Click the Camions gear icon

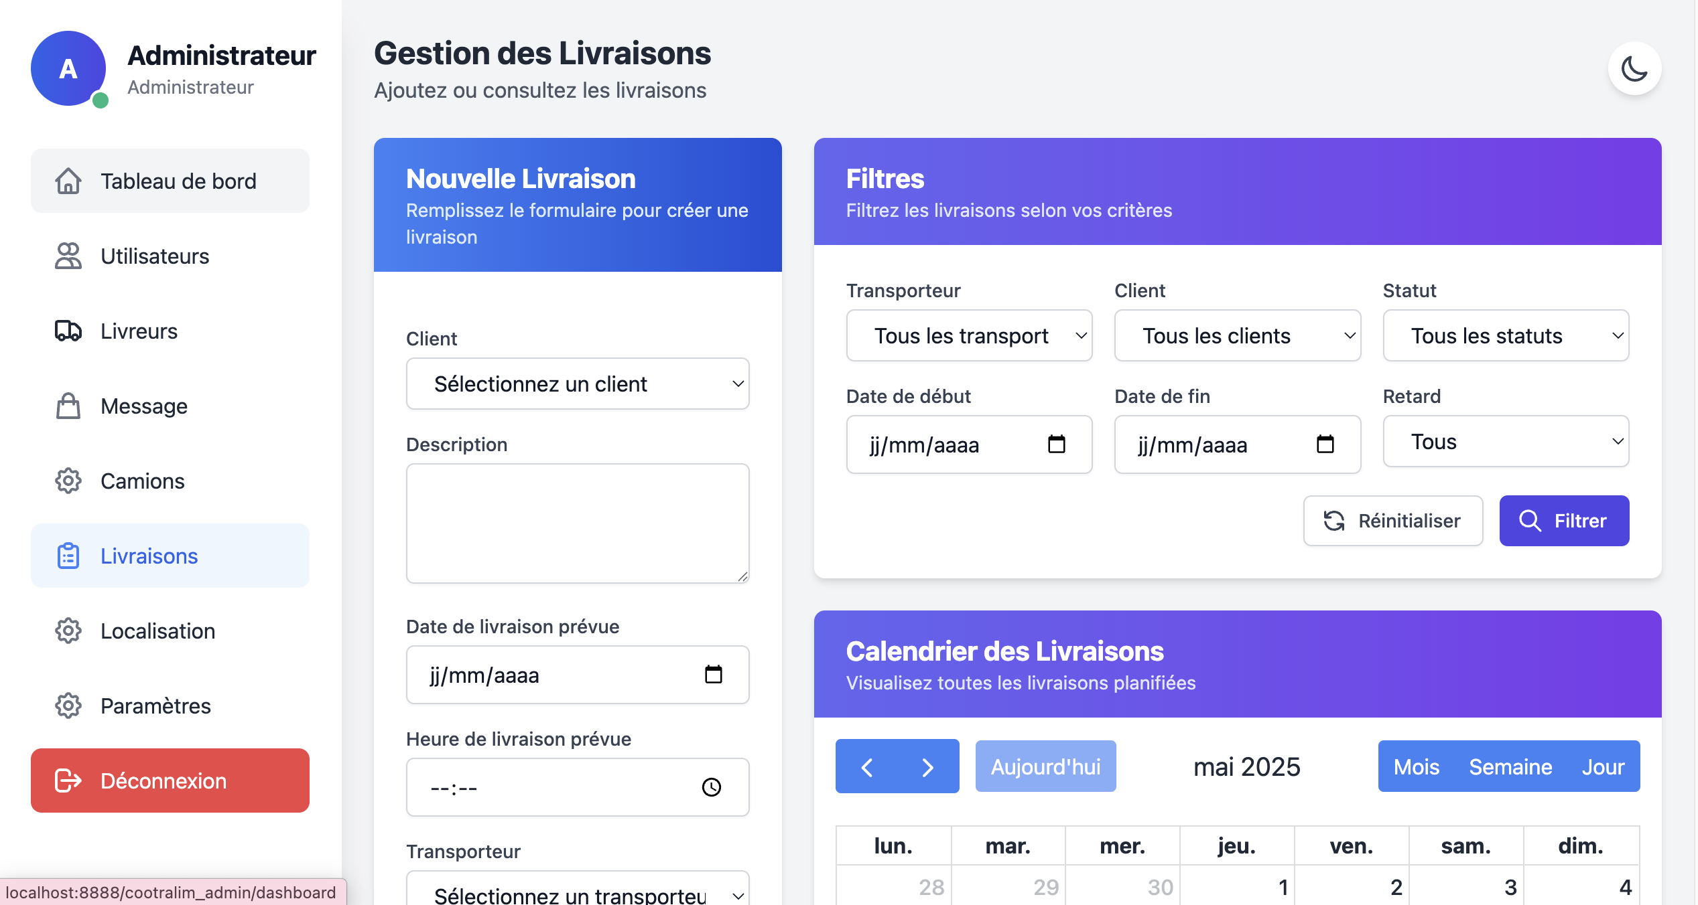[68, 481]
